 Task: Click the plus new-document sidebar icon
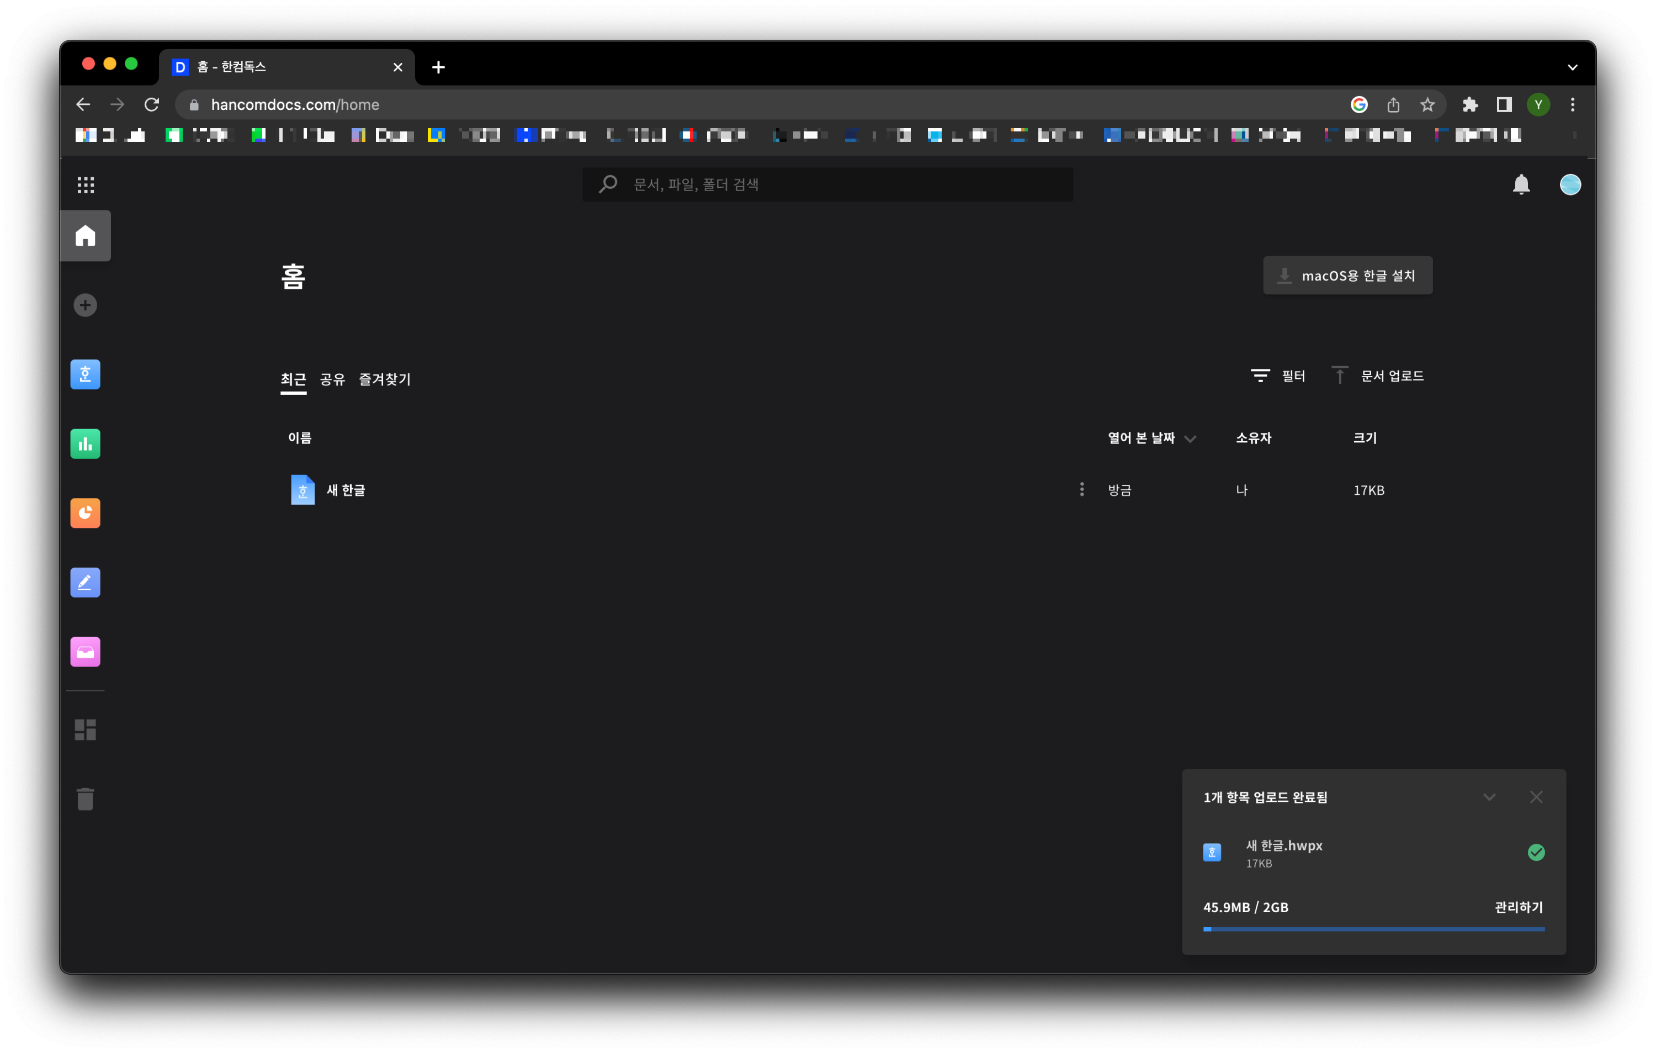(85, 305)
